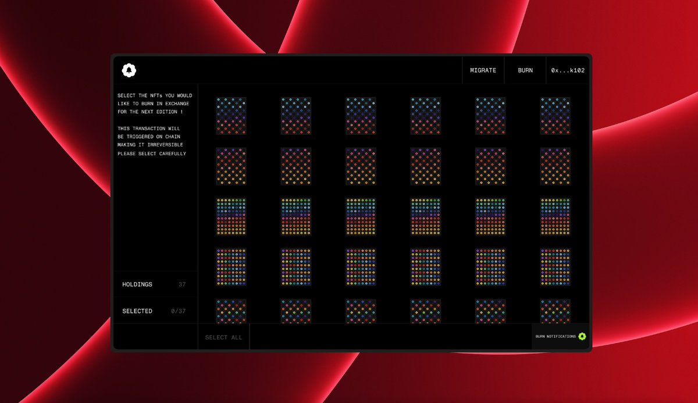The width and height of the screenshot is (698, 403).
Task: Select the first NFT in the top row
Action: (231, 116)
